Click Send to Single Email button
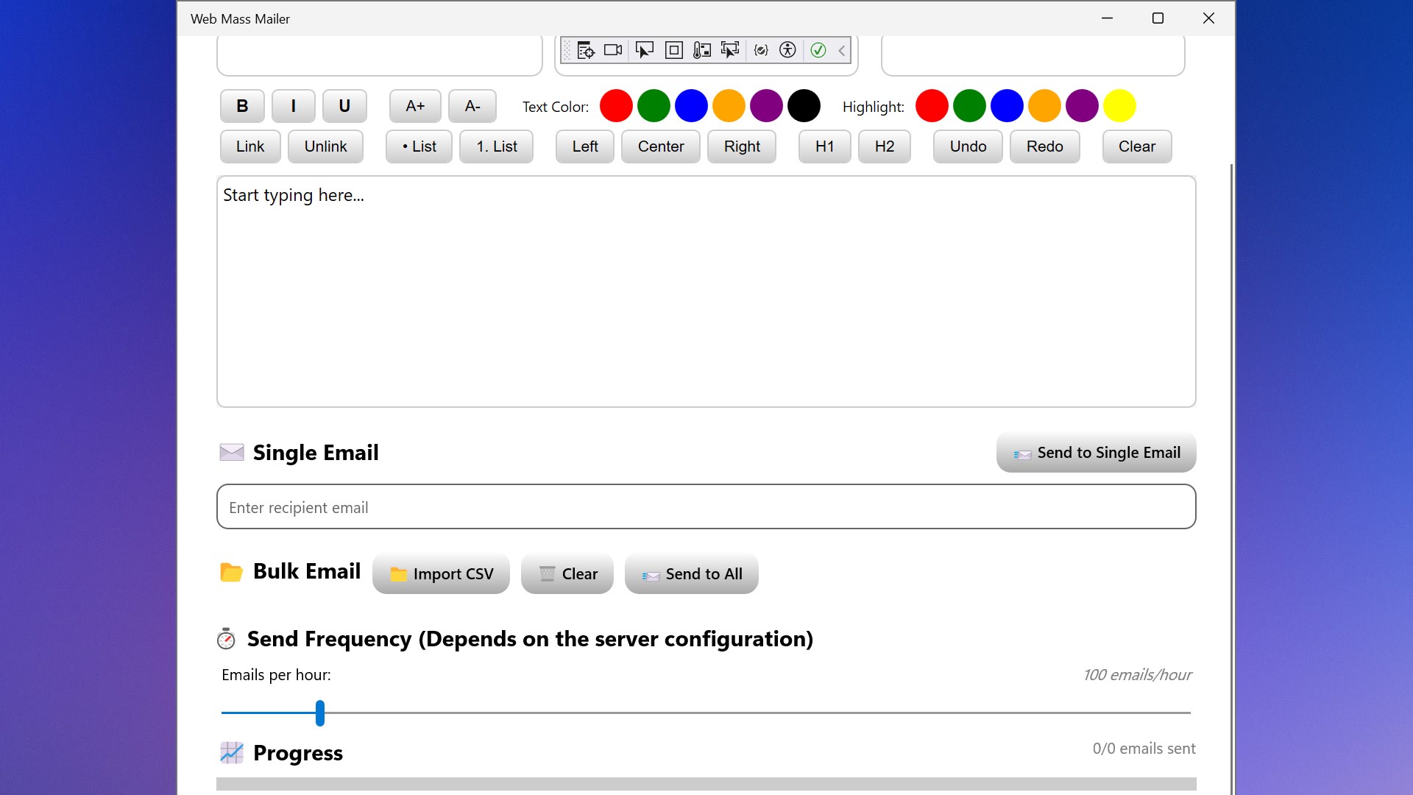 pyautogui.click(x=1096, y=453)
